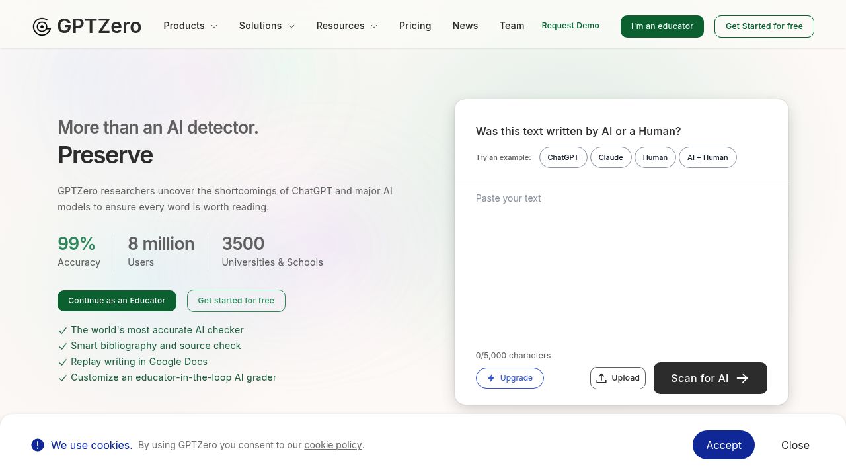This screenshot has width=846, height=476.
Task: Close the cookie banner
Action: 795,445
